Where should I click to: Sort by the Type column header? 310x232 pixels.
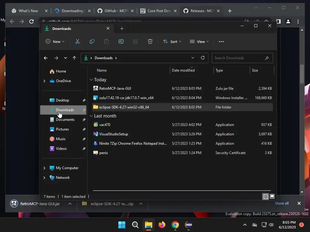219,70
